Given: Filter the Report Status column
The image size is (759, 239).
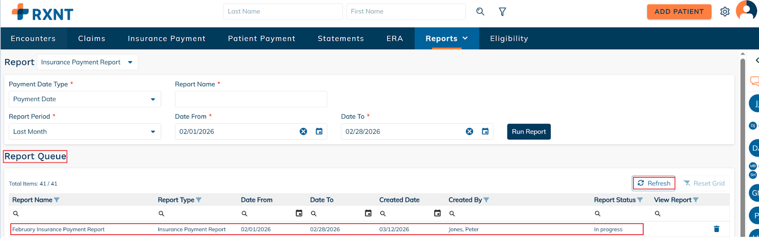Looking at the screenshot, I should (640, 200).
